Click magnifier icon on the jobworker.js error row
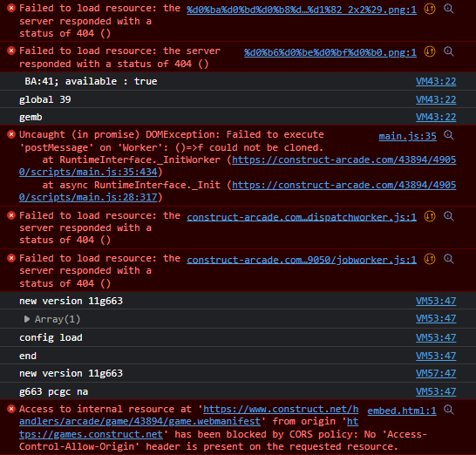 coord(449,259)
